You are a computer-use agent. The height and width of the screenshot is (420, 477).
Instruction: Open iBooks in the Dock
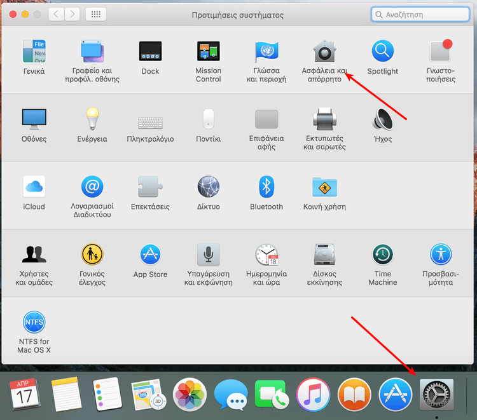click(x=354, y=395)
